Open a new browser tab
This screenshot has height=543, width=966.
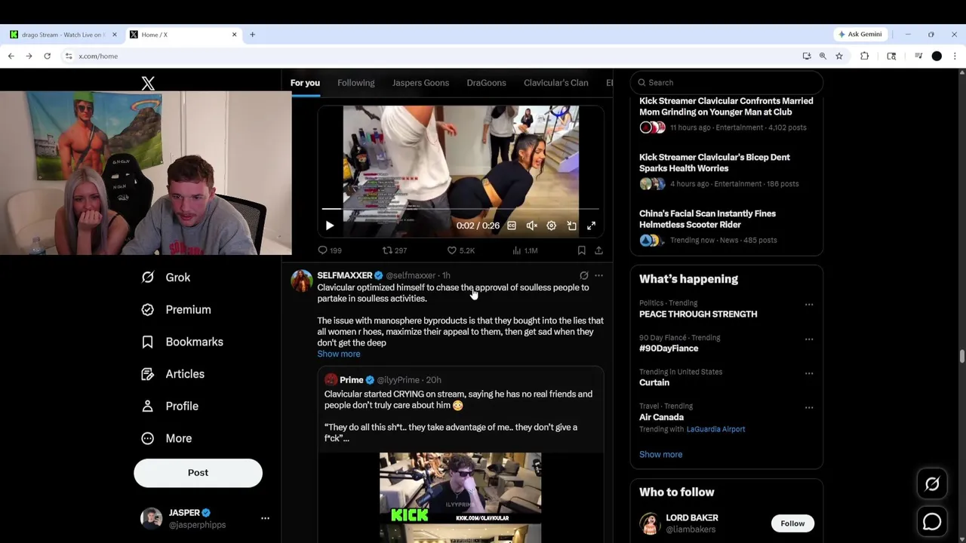click(252, 35)
